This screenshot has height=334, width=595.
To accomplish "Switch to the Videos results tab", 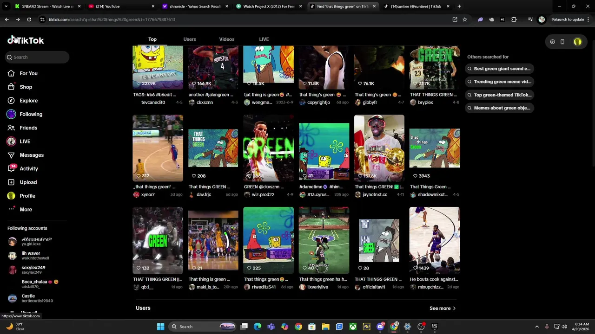I will (x=227, y=39).
